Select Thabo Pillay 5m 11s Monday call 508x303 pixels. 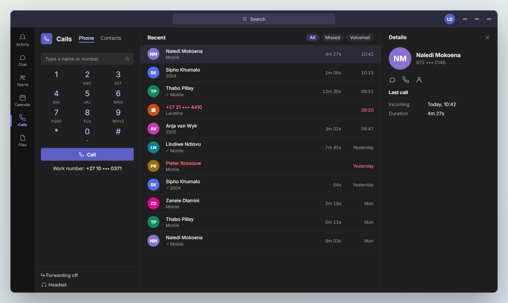(260, 222)
